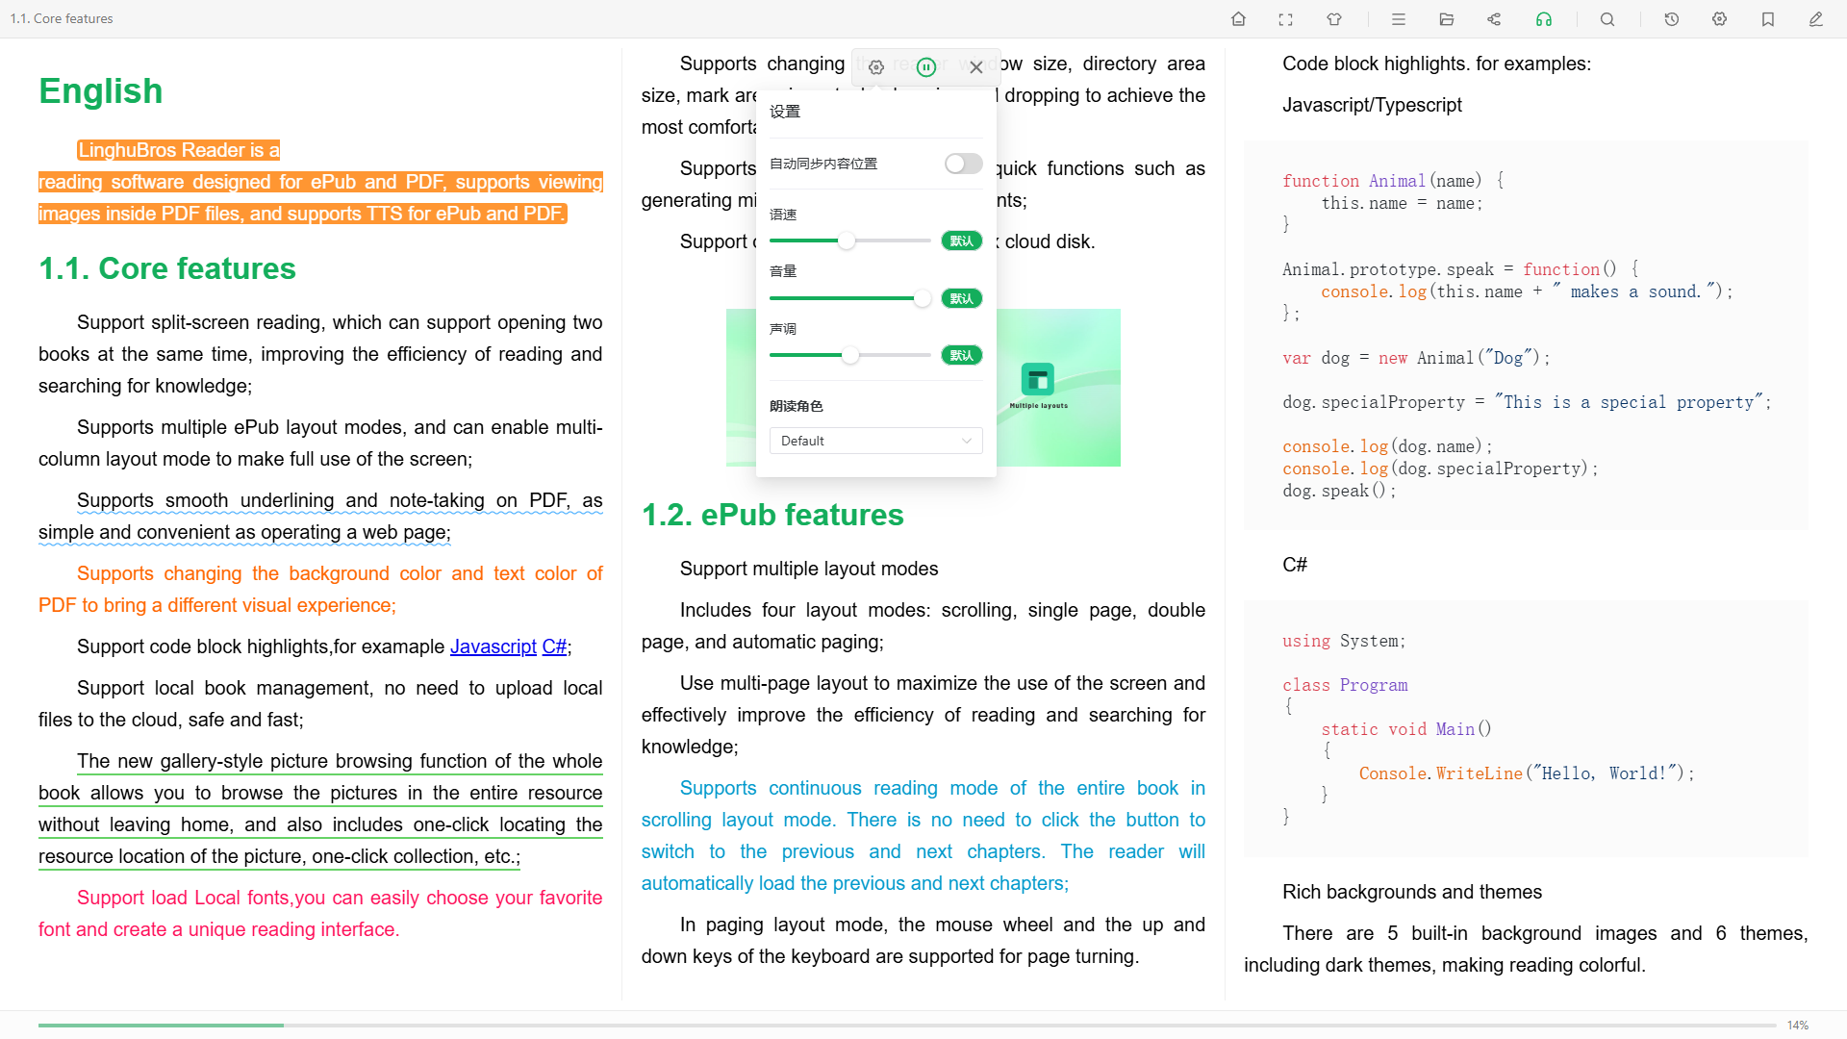
Task: Click the highlighted 'LinghuBros Reader is a' text
Action: click(179, 150)
